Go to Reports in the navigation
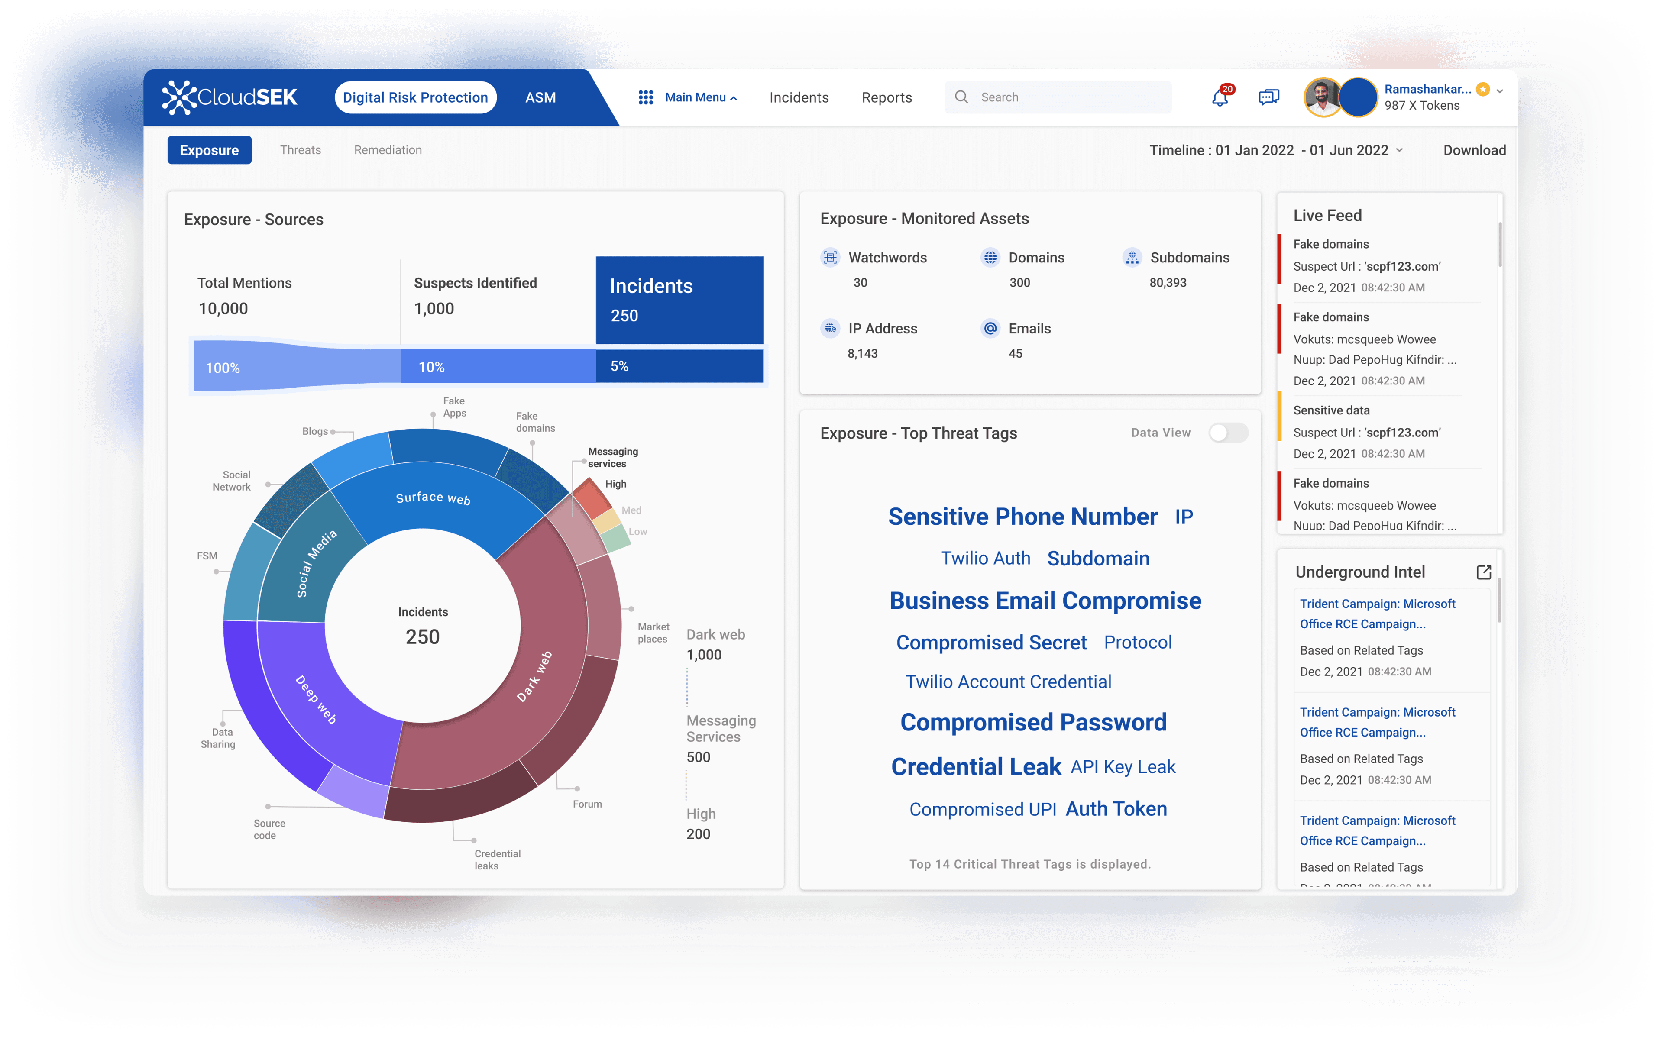Viewport: 1663px width, 1037px height. click(x=887, y=97)
